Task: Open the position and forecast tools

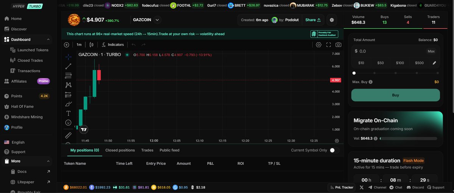Action: [68, 94]
